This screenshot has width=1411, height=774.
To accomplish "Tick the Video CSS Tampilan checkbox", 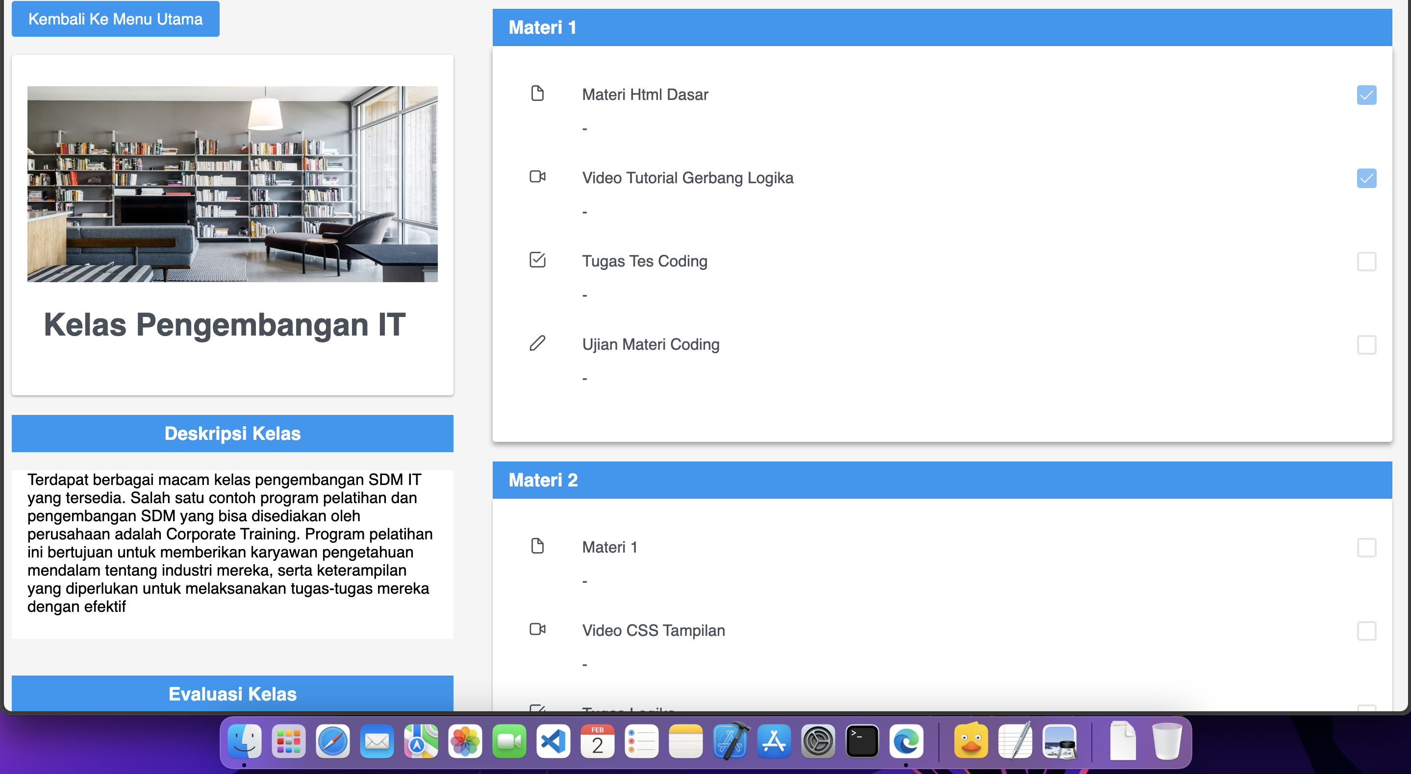I will point(1366,630).
